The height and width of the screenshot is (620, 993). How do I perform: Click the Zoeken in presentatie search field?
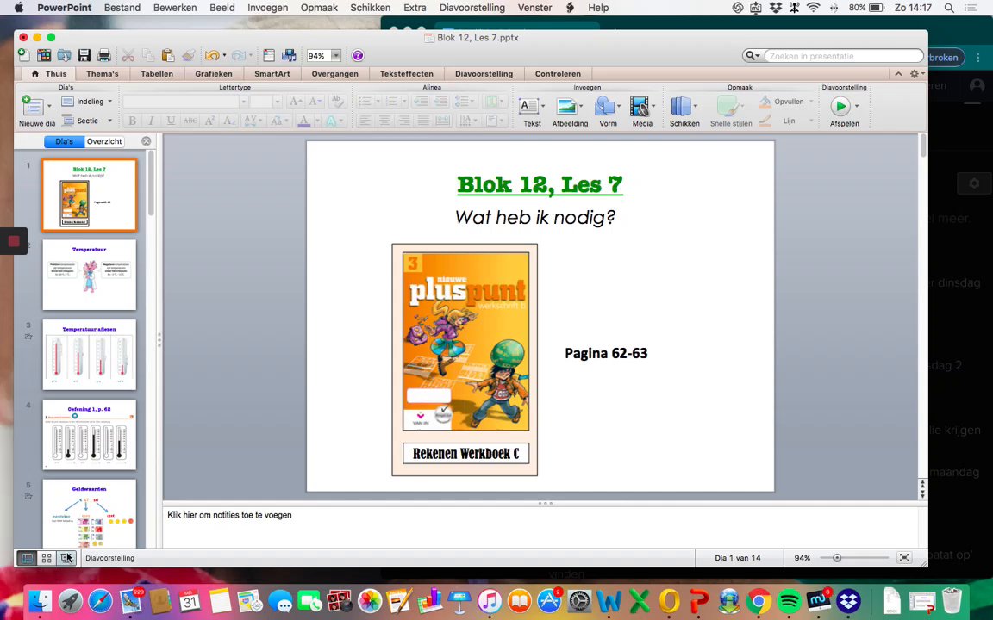(844, 56)
